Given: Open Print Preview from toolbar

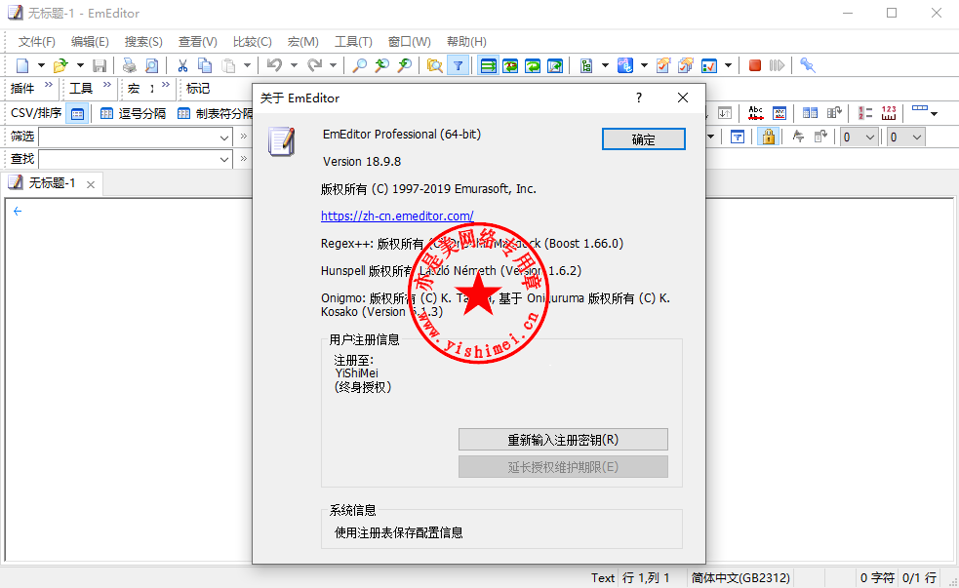Looking at the screenshot, I should [151, 65].
